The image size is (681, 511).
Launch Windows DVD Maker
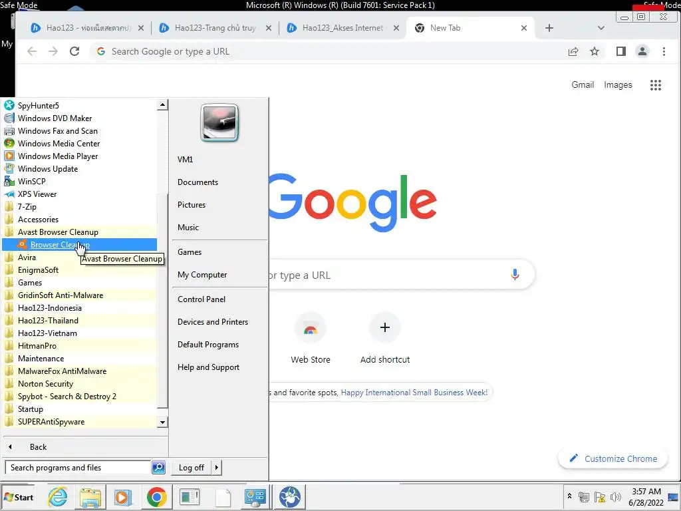[x=55, y=118]
